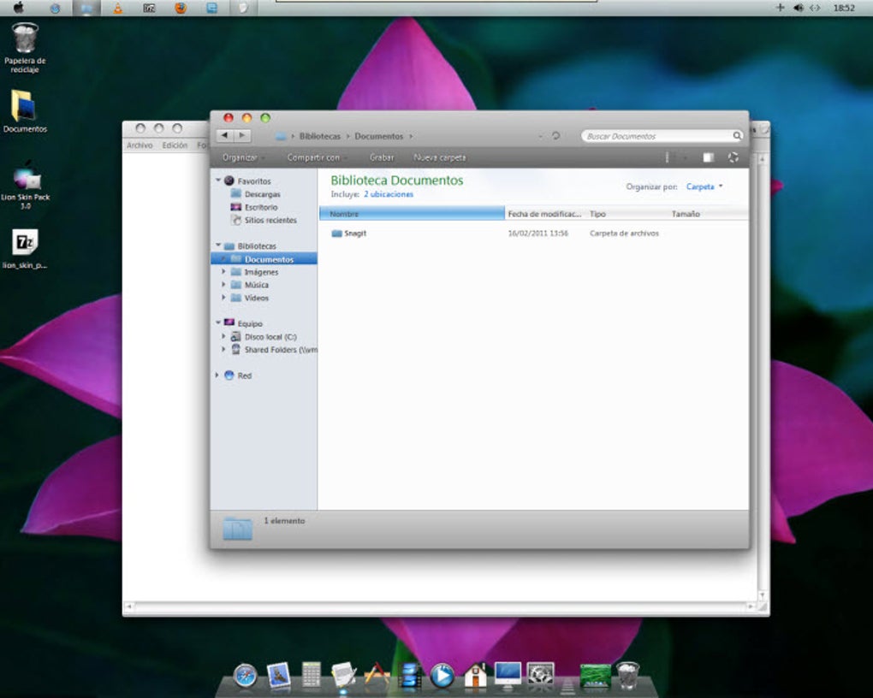Open the address bar history dropdown arrow
873x698 pixels.
(x=540, y=136)
